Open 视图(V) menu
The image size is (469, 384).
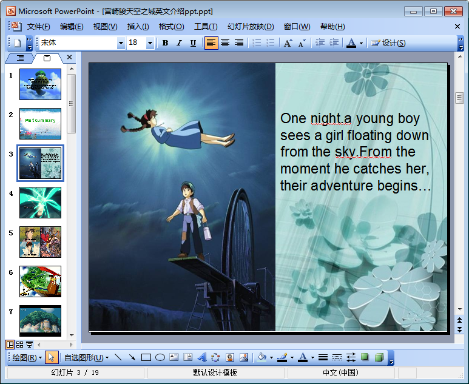tap(105, 27)
